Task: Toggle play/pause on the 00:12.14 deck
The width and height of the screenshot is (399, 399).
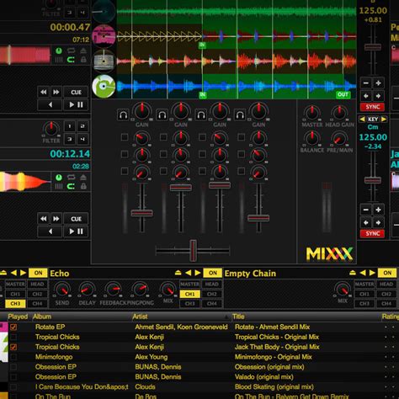Action: tap(76, 231)
